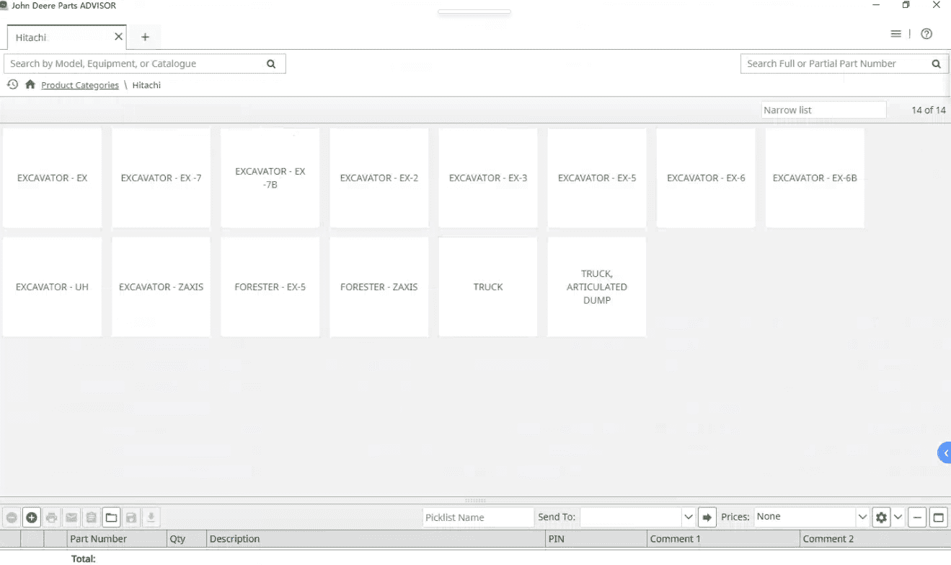
Task: Maximize the picklist panel
Action: (x=938, y=517)
